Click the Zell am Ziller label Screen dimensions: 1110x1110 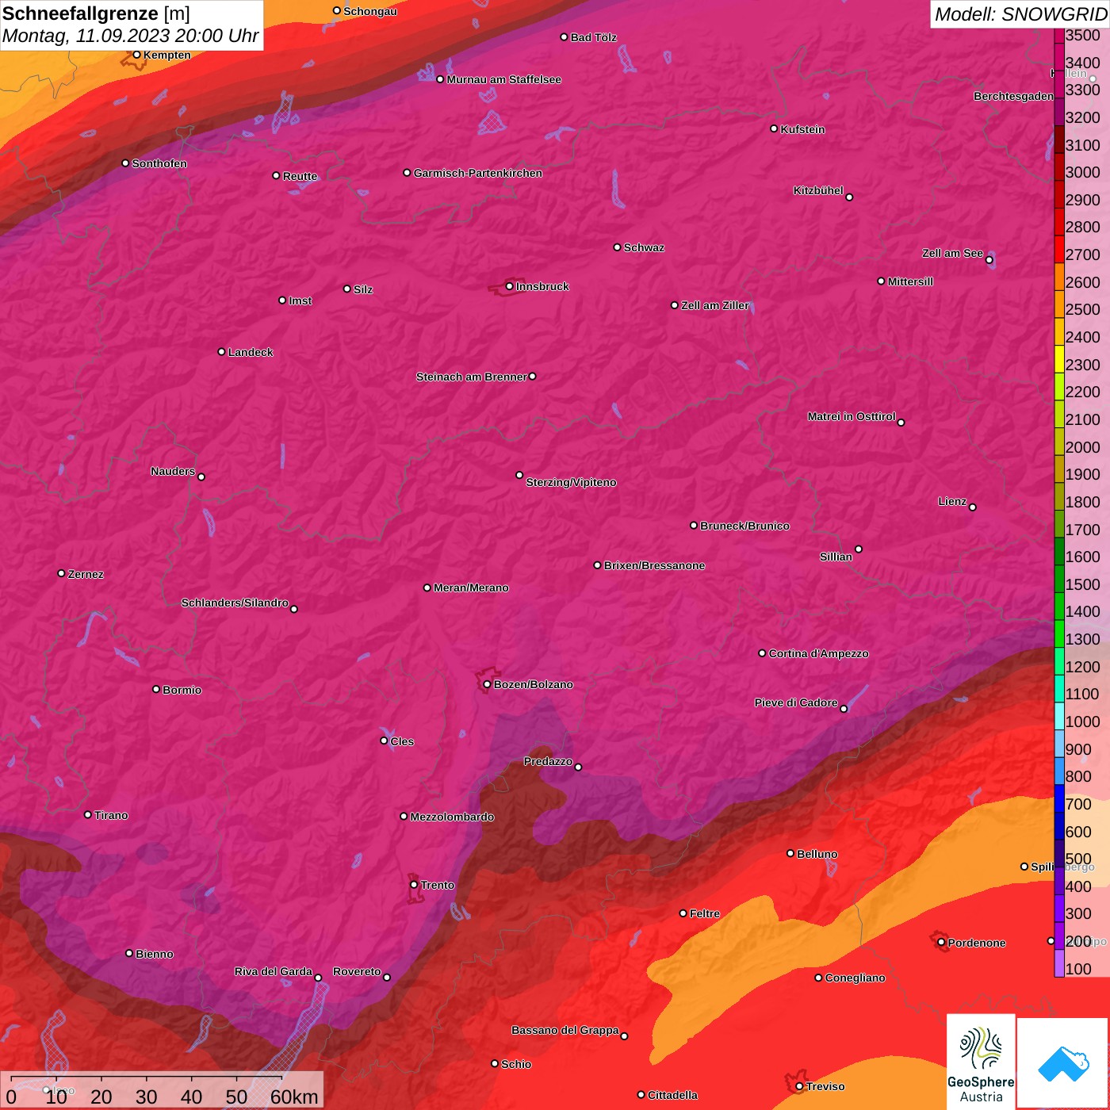click(x=714, y=305)
